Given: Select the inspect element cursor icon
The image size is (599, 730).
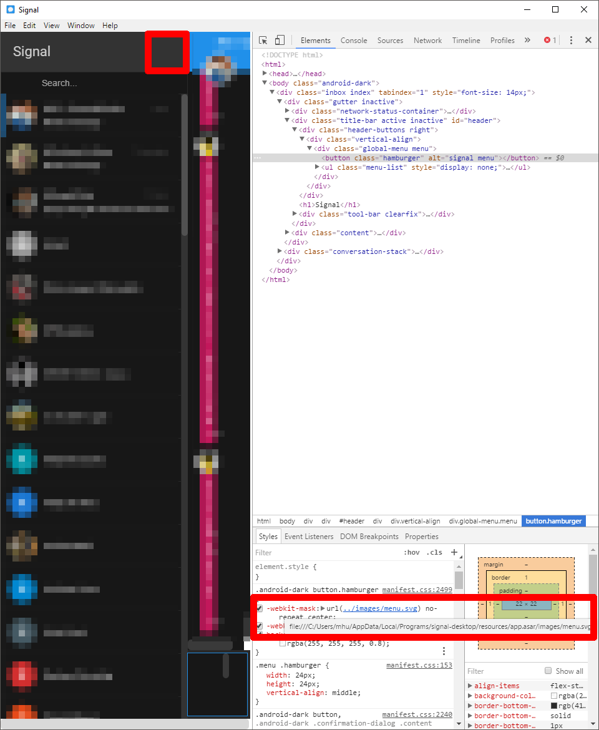Looking at the screenshot, I should pos(263,40).
